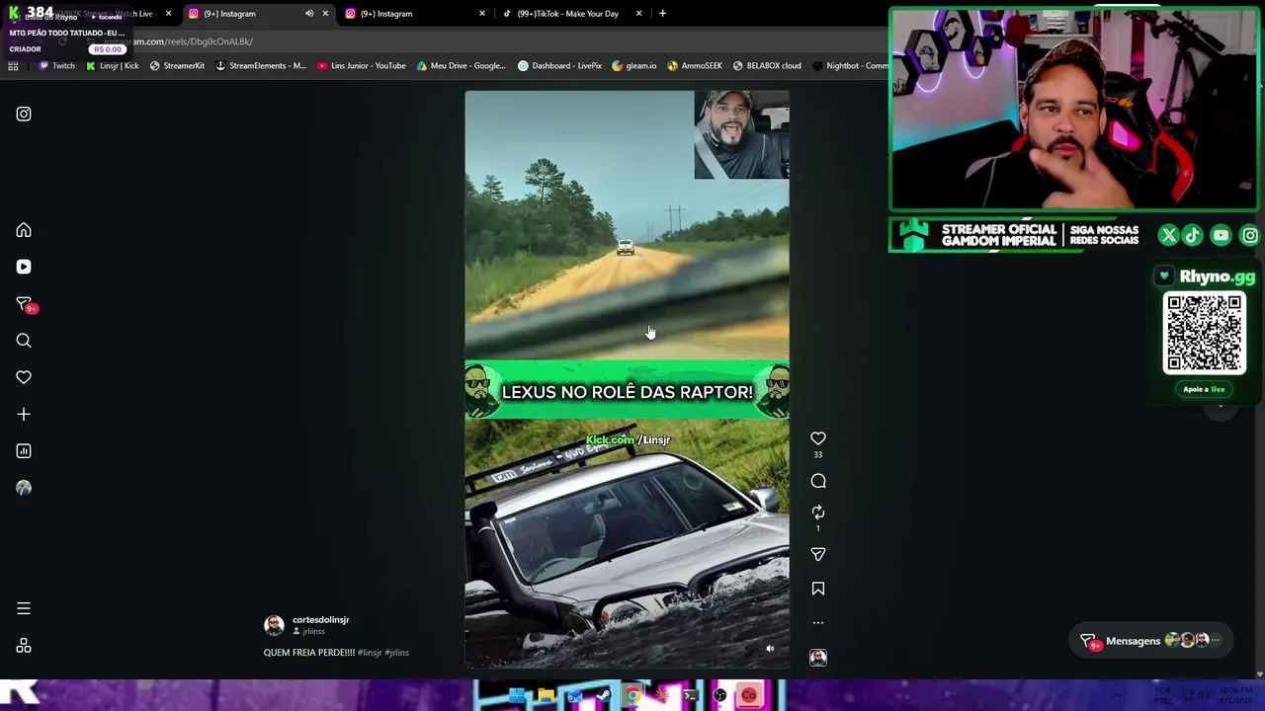Open cortesdolinsjr profile name
This screenshot has height=711, width=1265.
click(320, 620)
